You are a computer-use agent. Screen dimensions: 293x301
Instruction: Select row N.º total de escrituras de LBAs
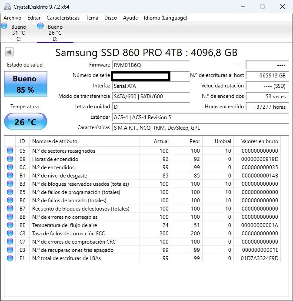[x=143, y=258]
